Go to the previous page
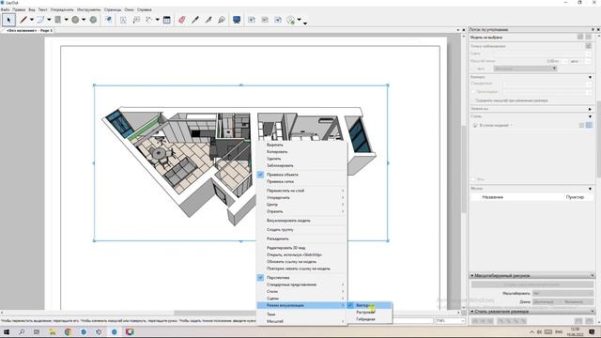The image size is (601, 338). (265, 20)
